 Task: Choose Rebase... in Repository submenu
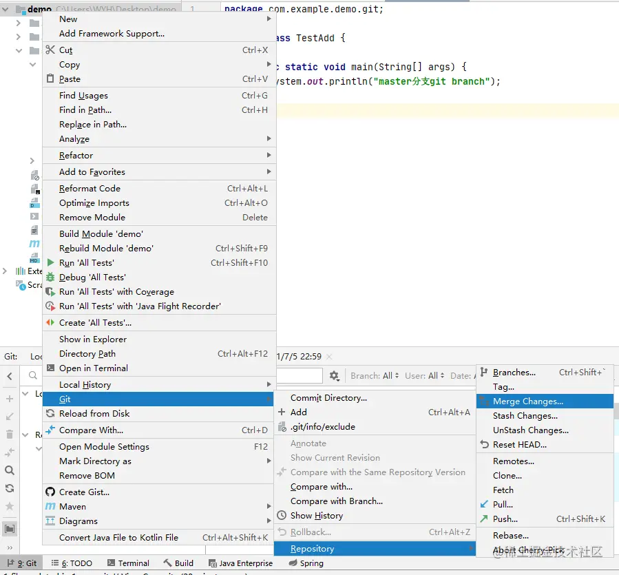coord(545,536)
